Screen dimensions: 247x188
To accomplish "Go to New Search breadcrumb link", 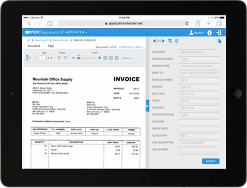I will pos(41,40).
